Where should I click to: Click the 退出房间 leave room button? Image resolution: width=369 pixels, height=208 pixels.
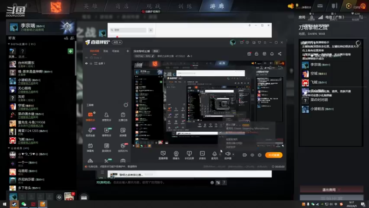click(x=331, y=190)
